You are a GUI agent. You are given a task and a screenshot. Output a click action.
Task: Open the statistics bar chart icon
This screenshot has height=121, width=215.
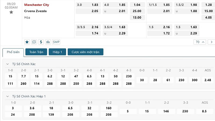coord(48,42)
